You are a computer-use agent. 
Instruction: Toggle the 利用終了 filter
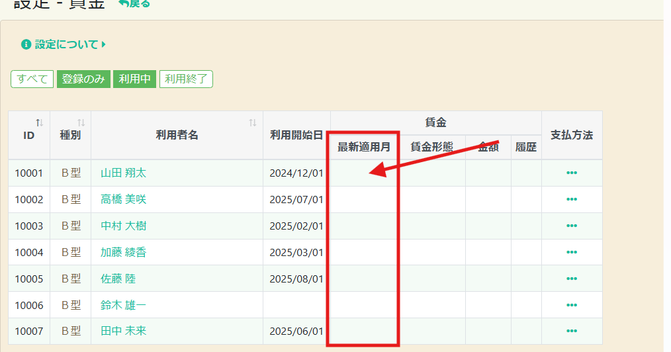pyautogui.click(x=186, y=79)
